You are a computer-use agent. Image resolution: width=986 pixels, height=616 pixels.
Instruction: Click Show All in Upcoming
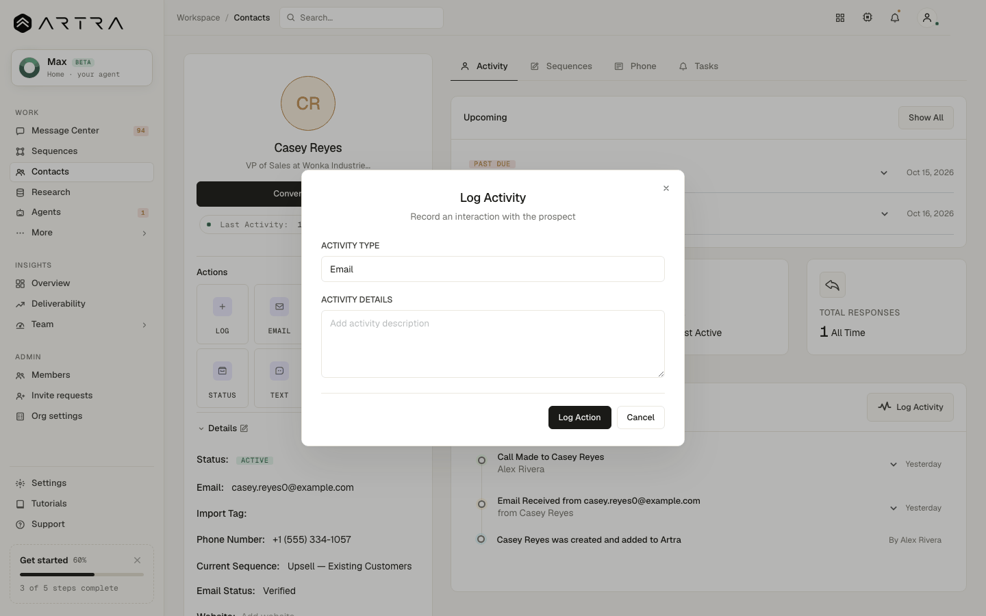pos(926,118)
